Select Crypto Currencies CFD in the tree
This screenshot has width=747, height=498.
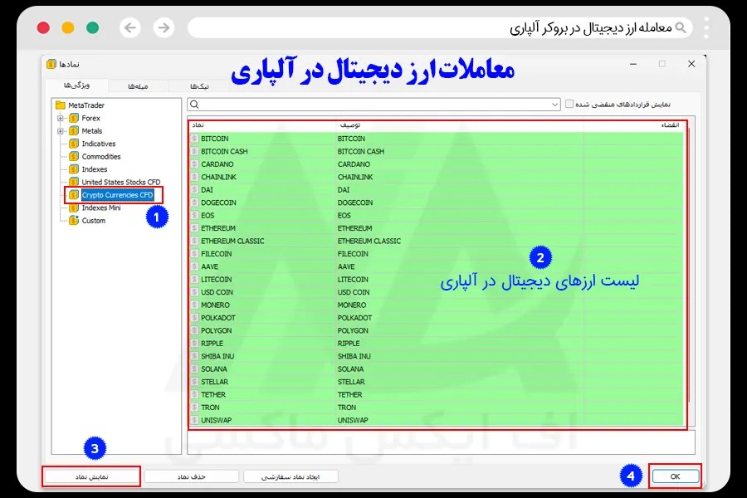117,195
